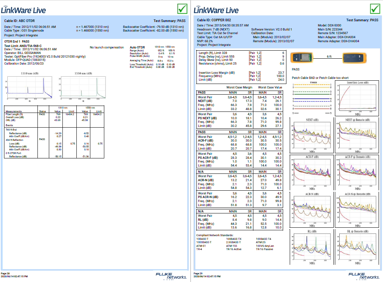Click the 'Auto OTDR' settings heading
This screenshot has width=383, height=282.
[x=137, y=47]
